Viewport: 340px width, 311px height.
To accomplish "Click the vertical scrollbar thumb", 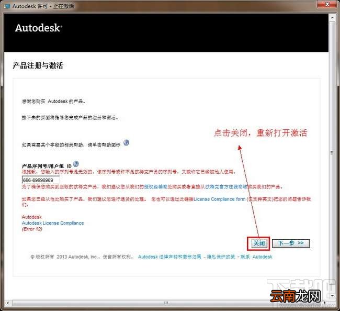I will [x=332, y=152].
